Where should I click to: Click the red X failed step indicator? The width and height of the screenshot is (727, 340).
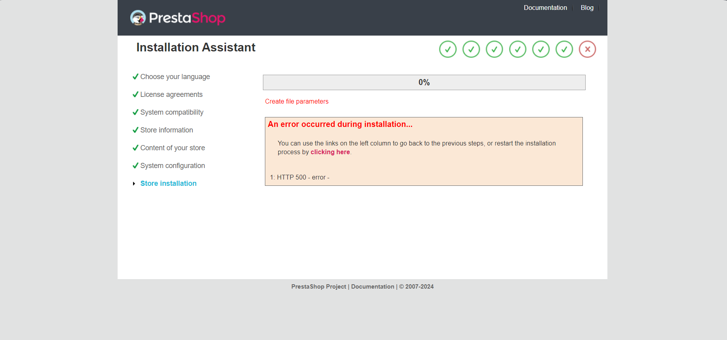(587, 49)
